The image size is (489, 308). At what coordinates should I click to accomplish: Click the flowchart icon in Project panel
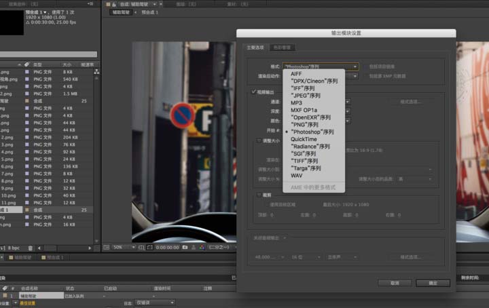click(96, 71)
